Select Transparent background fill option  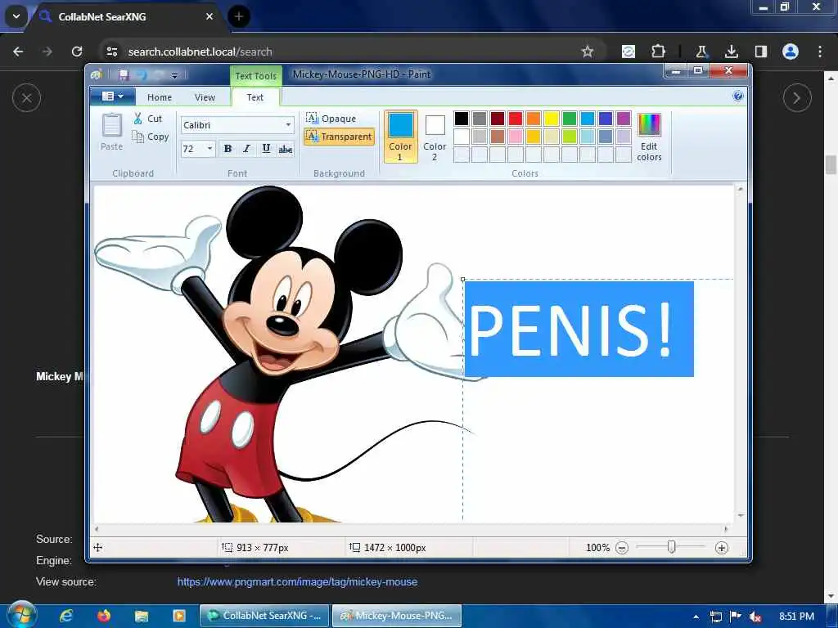pos(340,137)
